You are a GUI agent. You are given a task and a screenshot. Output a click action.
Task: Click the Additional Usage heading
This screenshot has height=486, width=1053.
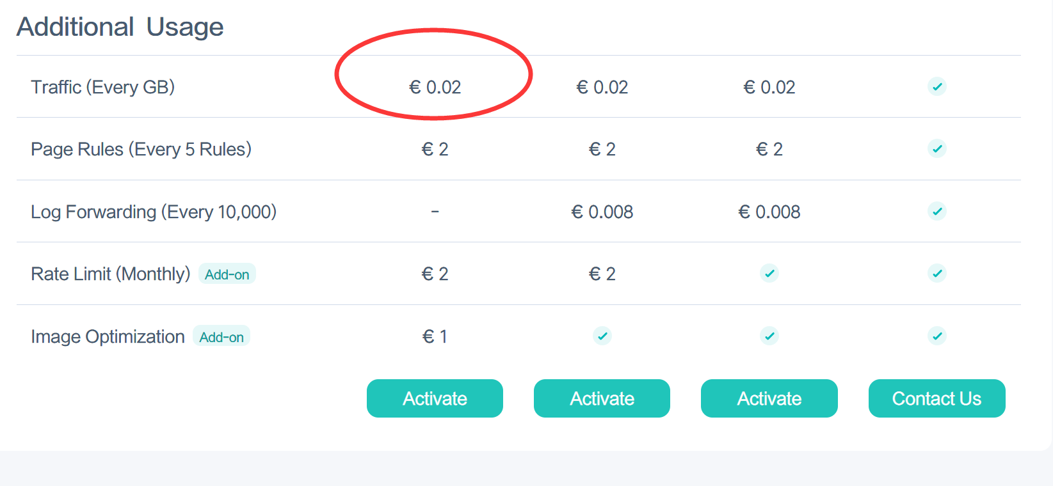pos(120,27)
